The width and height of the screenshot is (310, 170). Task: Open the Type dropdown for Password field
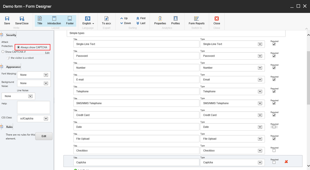point(260,56)
